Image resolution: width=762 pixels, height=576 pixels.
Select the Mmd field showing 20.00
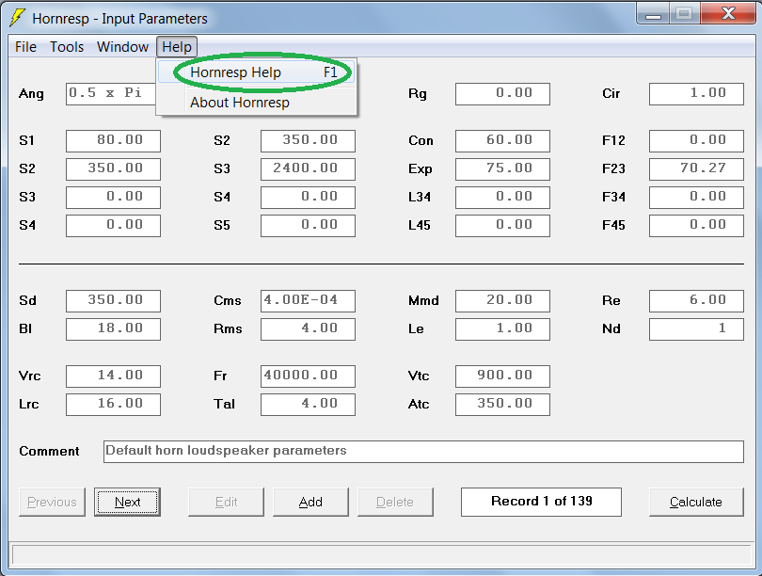tap(502, 301)
